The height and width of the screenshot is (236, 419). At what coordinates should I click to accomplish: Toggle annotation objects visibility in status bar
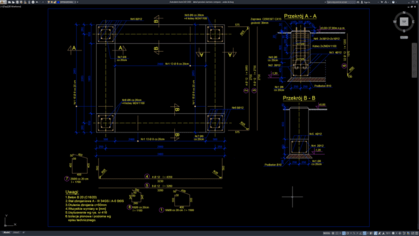(376, 233)
